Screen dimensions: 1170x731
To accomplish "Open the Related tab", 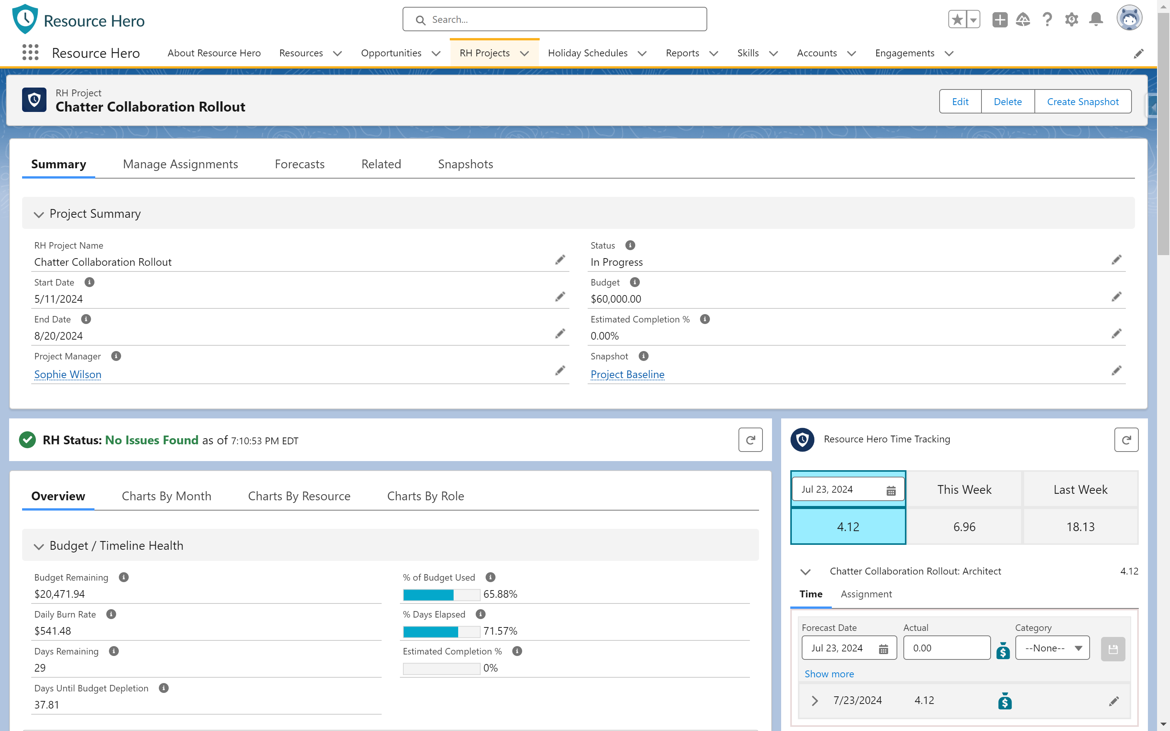I will point(381,164).
